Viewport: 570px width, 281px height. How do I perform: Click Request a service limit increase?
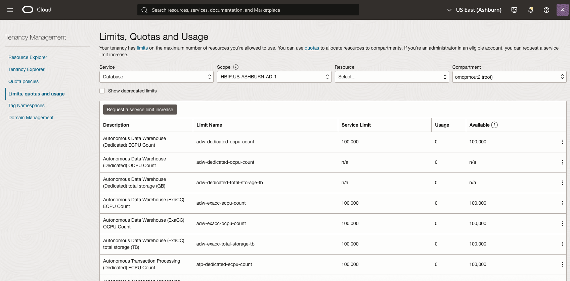coord(140,110)
